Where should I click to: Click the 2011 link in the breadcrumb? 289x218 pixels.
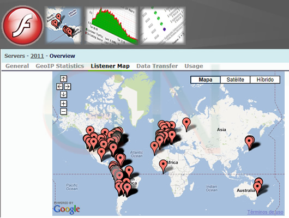coord(37,56)
